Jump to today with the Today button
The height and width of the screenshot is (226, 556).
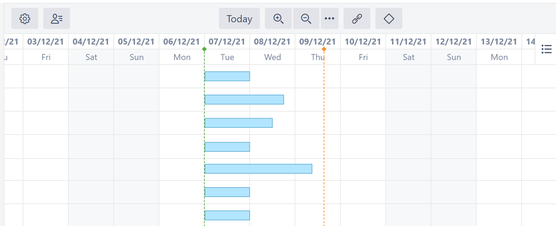(x=239, y=18)
